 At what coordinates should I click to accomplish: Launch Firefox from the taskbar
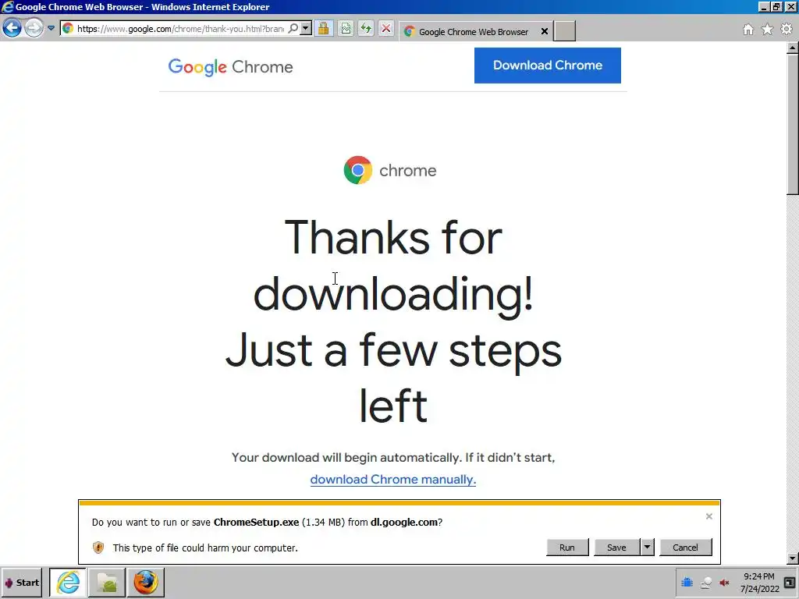pos(146,582)
